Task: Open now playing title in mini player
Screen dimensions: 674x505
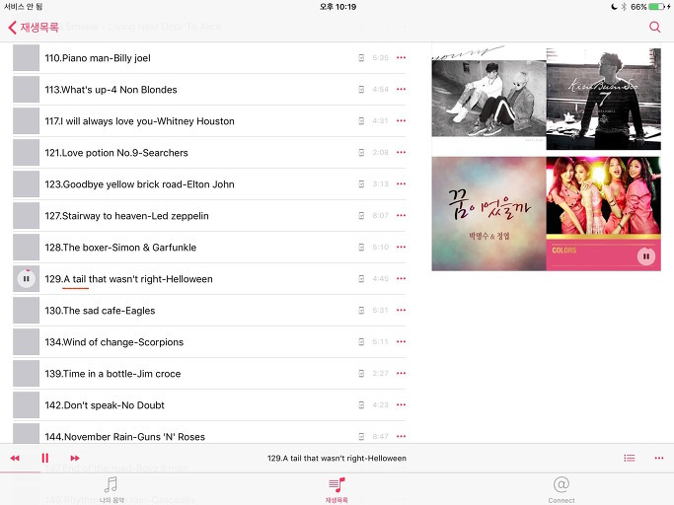Action: (337, 459)
